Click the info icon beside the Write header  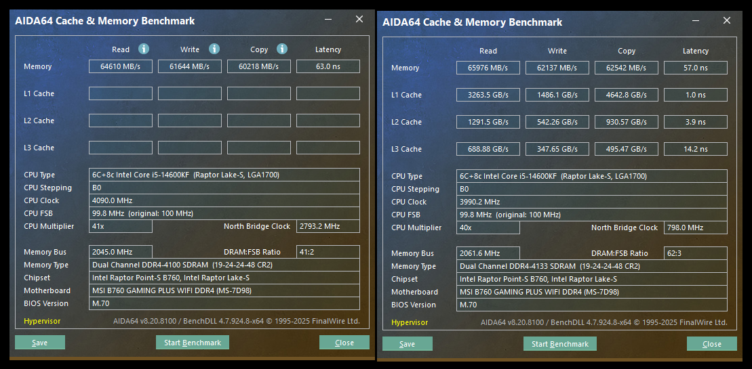point(214,49)
